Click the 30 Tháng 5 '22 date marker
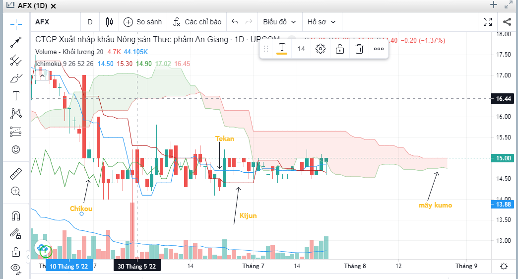This screenshot has width=518, height=279. coord(137,266)
